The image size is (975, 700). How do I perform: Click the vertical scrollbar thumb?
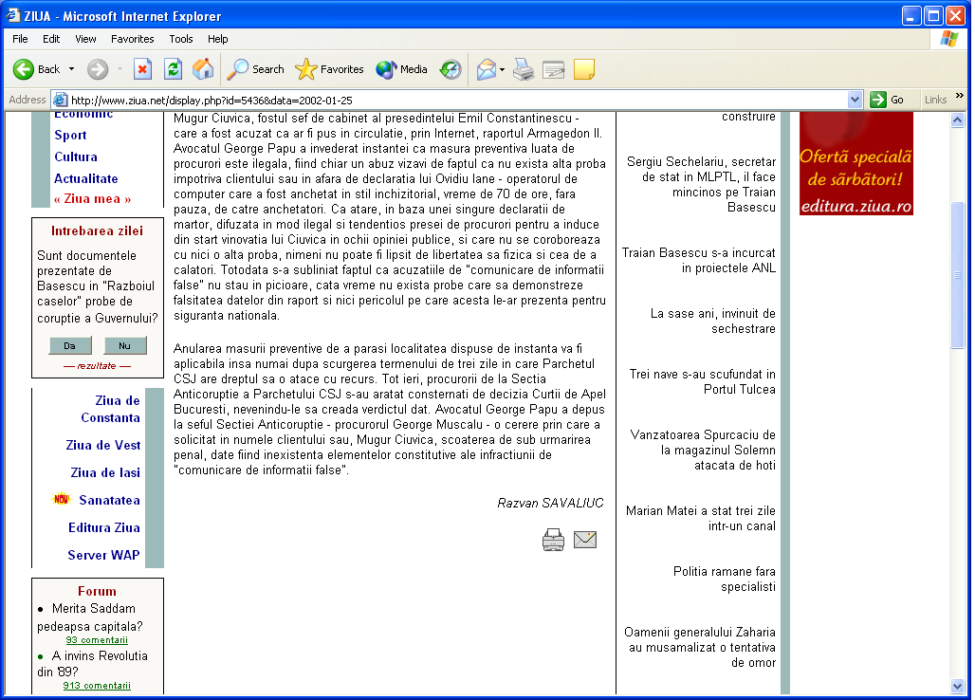(x=958, y=275)
